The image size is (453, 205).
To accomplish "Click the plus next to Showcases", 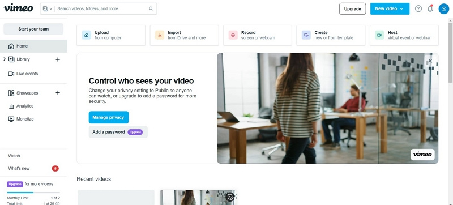I will [58, 93].
